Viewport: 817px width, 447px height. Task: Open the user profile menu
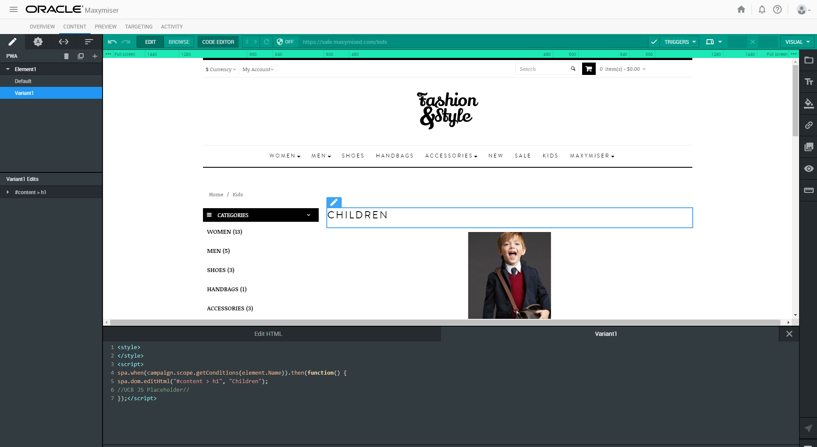click(803, 9)
